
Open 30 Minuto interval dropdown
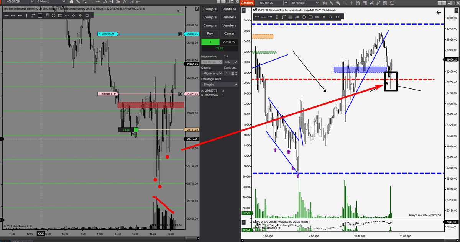306,3
